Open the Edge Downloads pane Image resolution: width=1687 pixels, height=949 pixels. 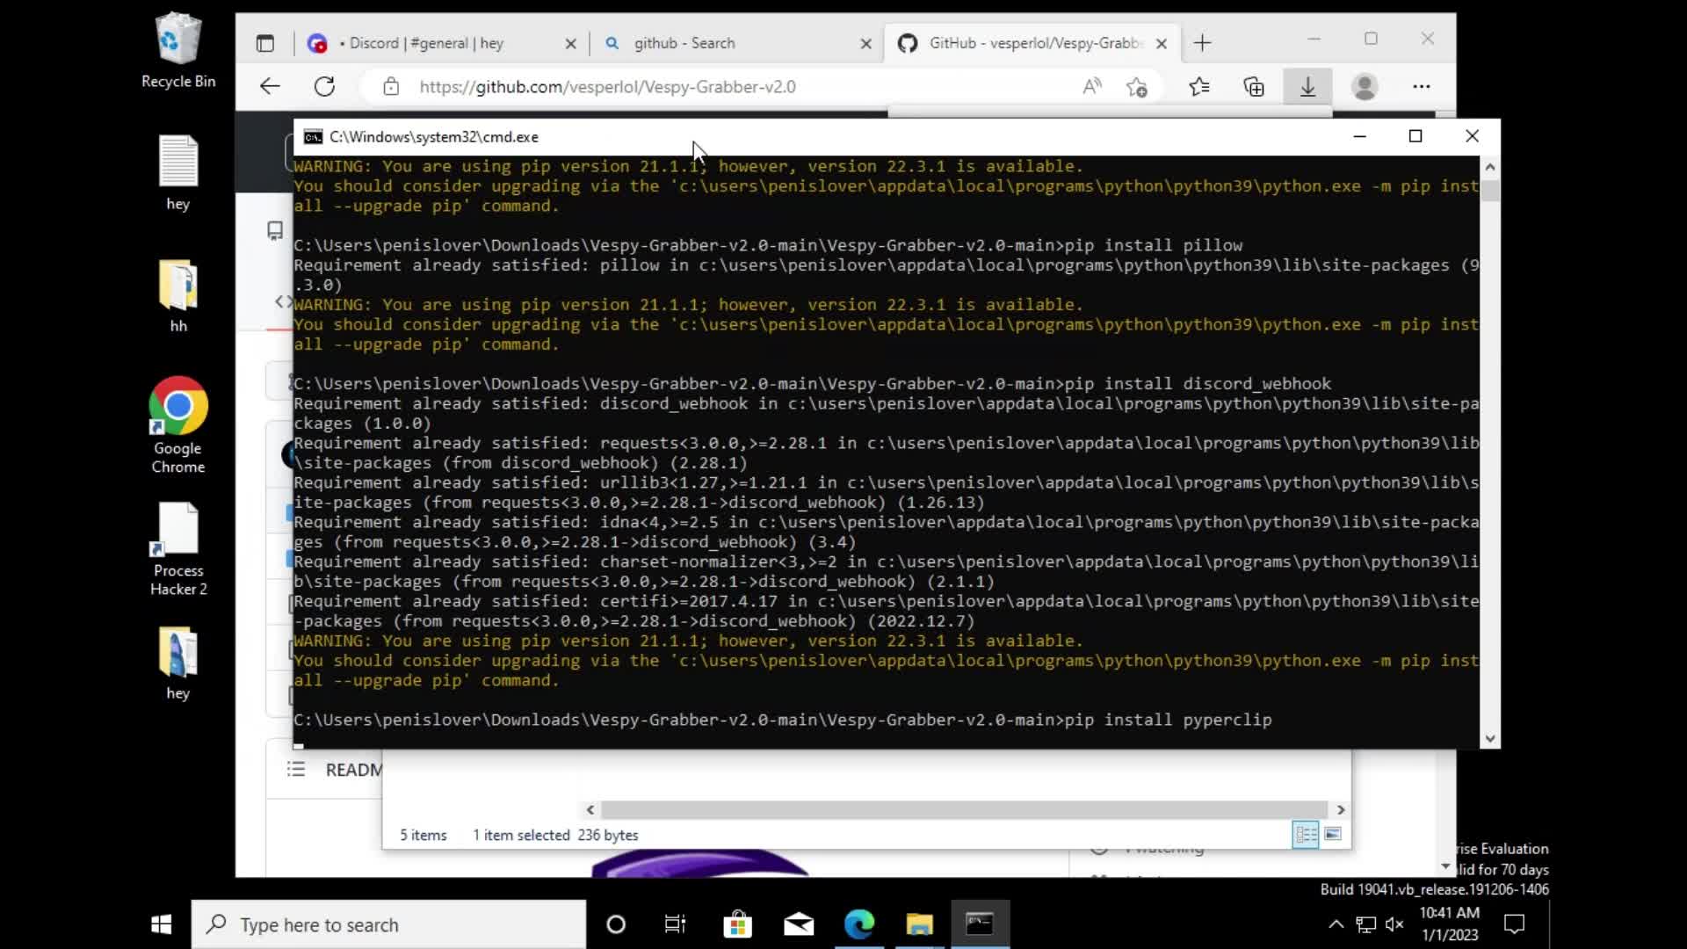(x=1307, y=86)
